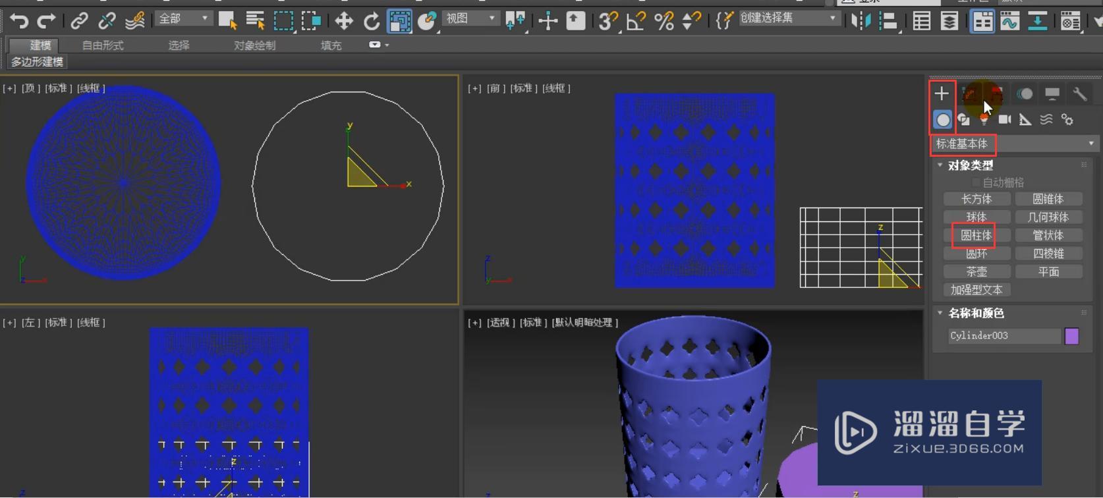Click the Redo arrow in the toolbar
Viewport: 1103px width, 498px height.
(x=46, y=21)
